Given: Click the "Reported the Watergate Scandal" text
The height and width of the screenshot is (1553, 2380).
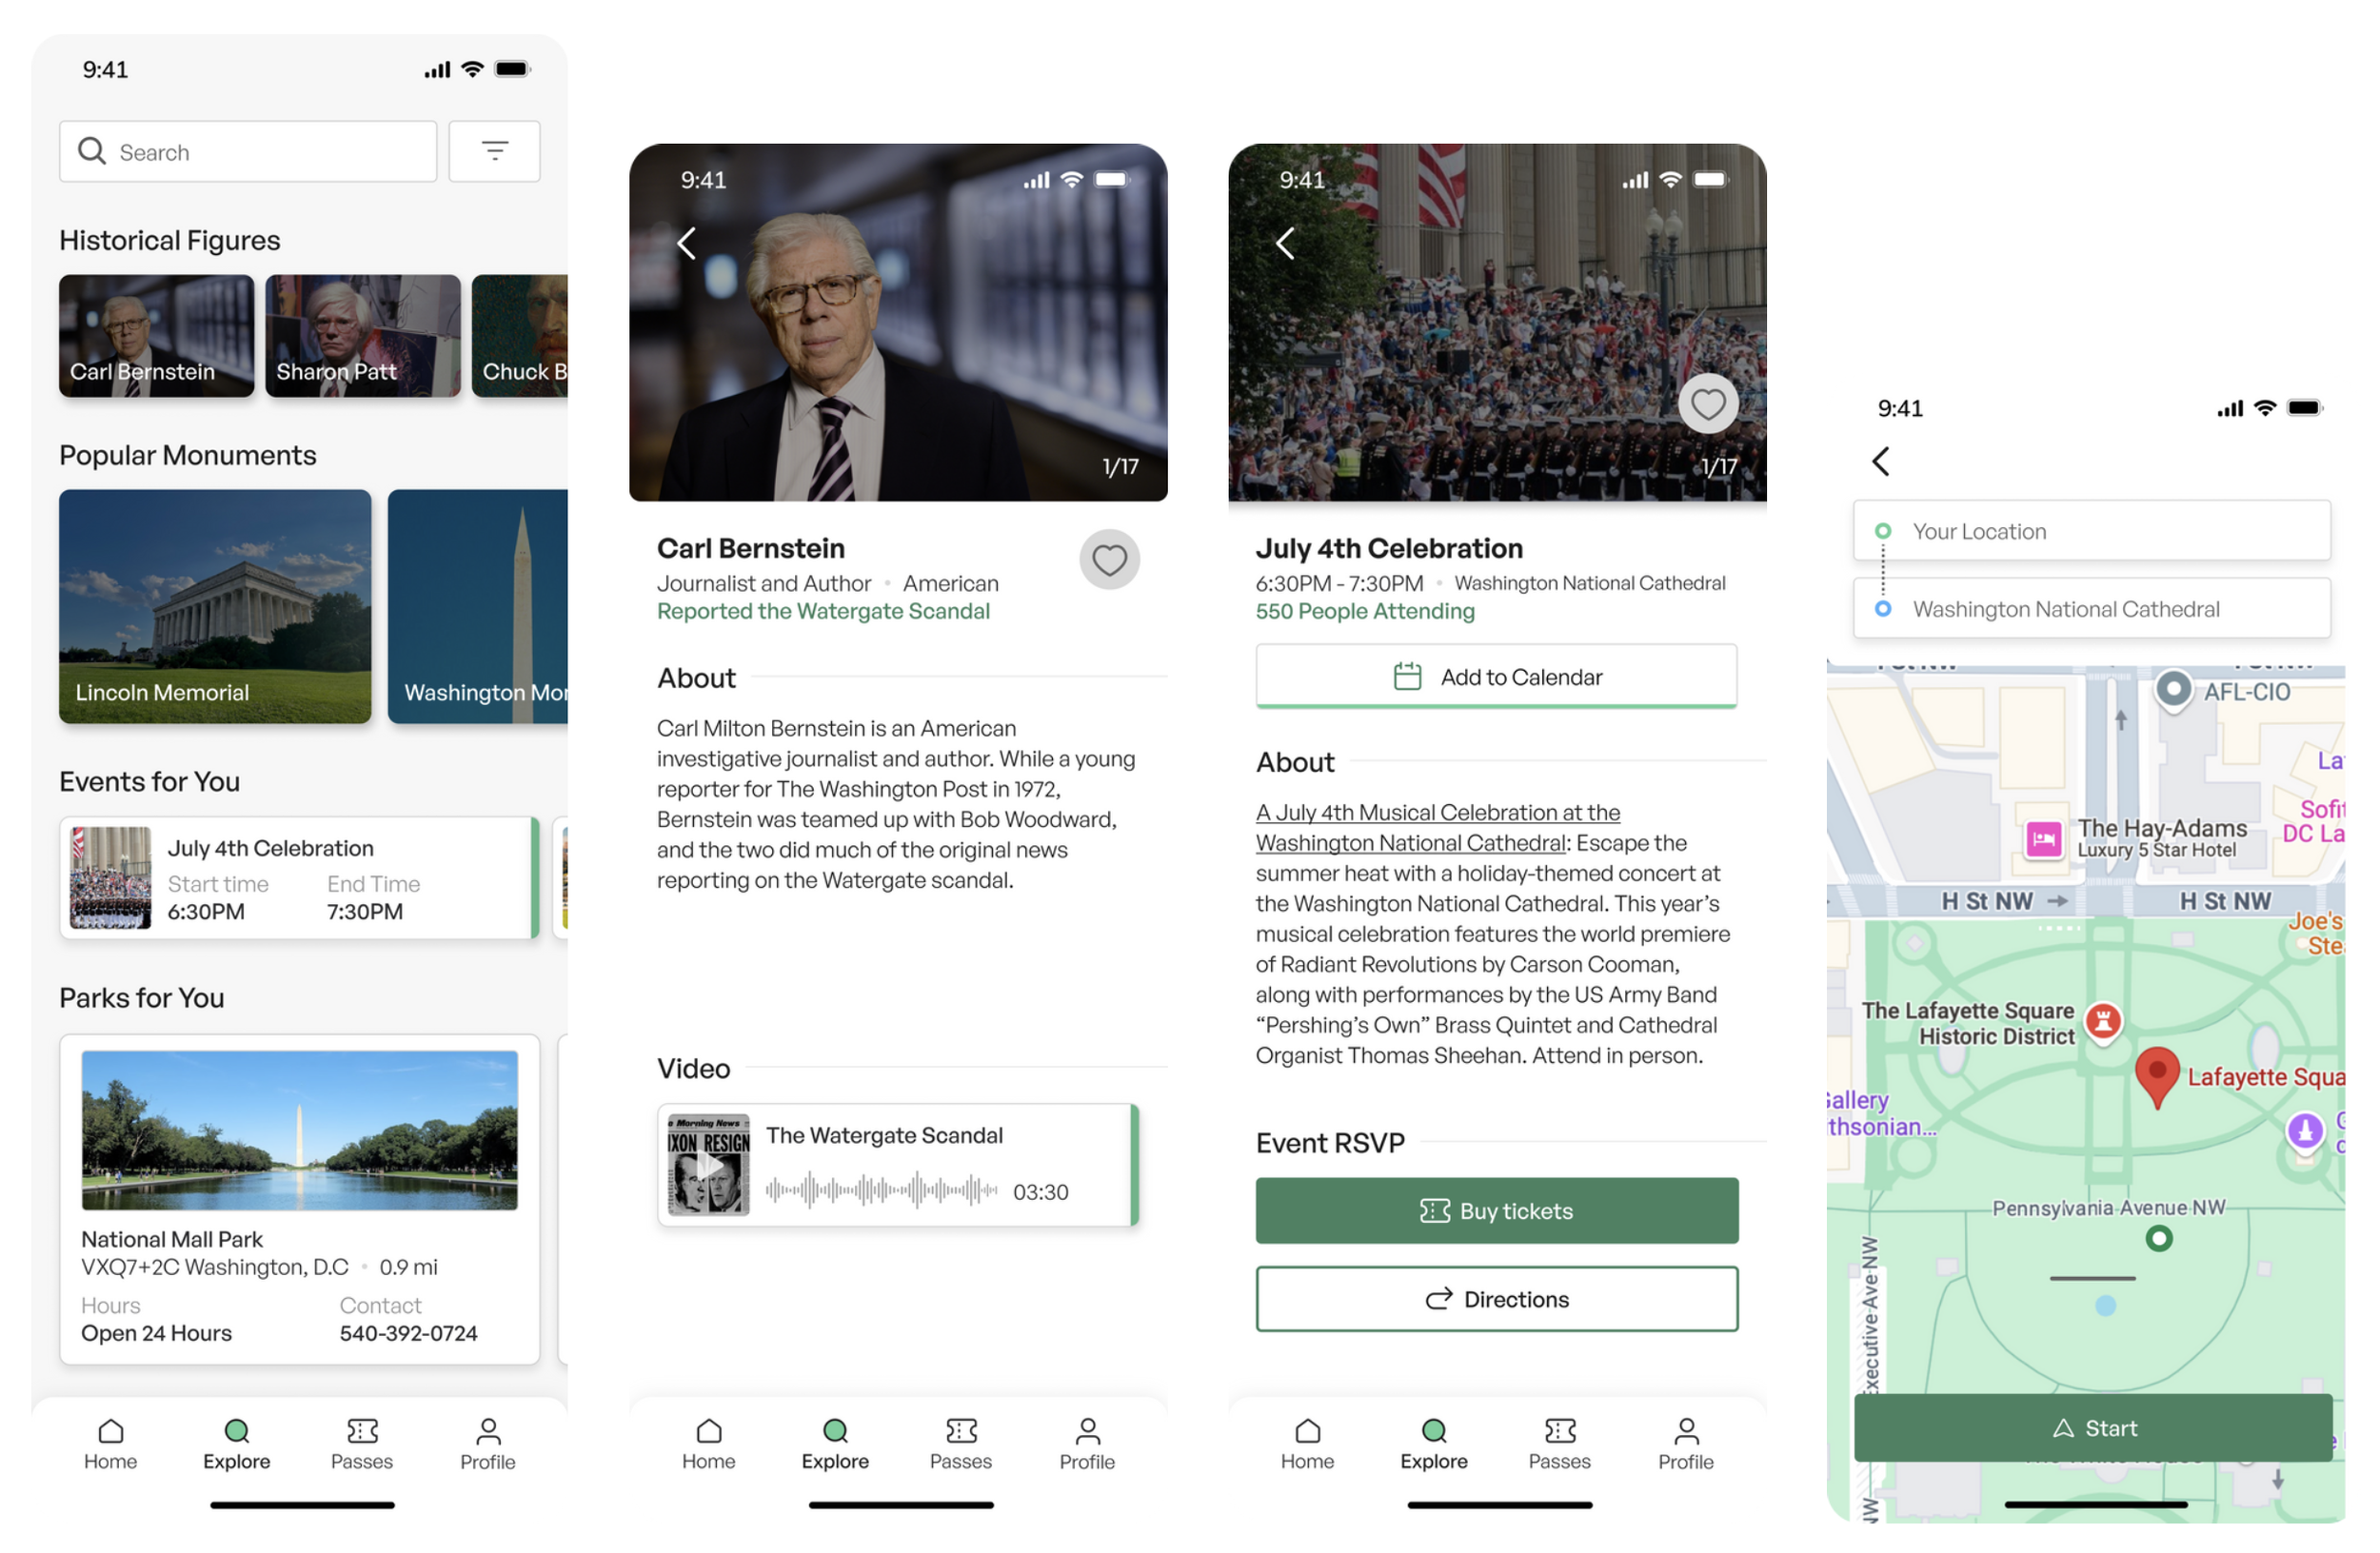Looking at the screenshot, I should tap(823, 611).
